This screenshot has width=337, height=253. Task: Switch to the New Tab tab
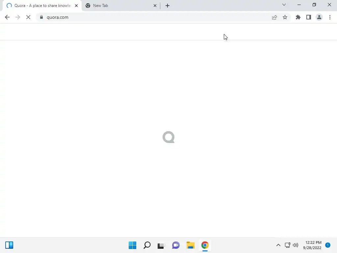pyautogui.click(x=120, y=6)
